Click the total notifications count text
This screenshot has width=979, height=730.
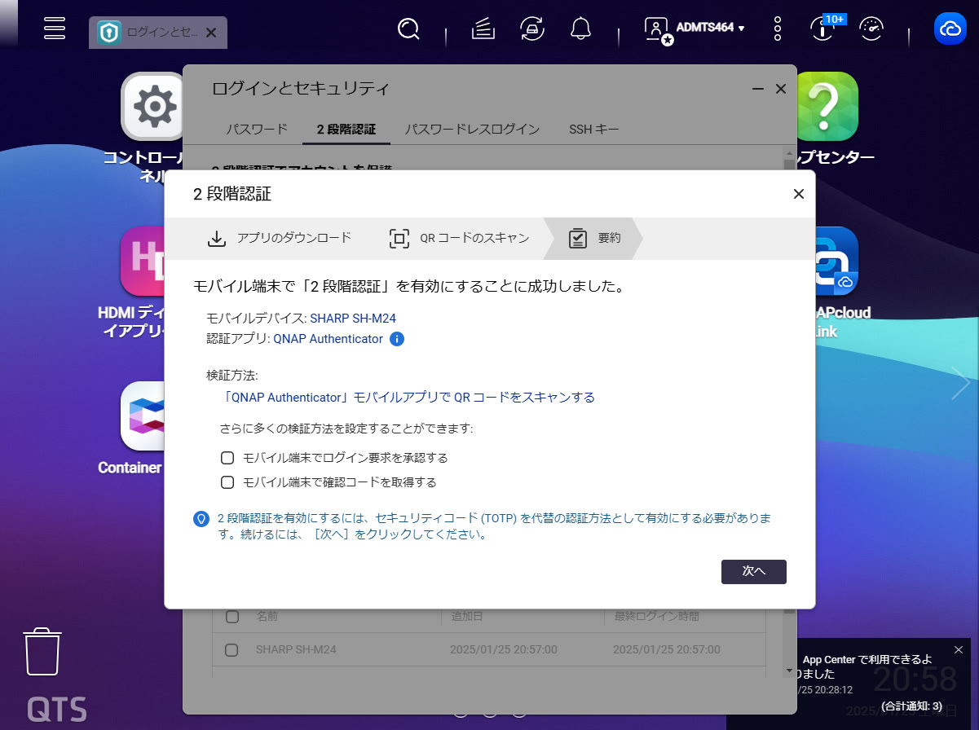pos(911,706)
